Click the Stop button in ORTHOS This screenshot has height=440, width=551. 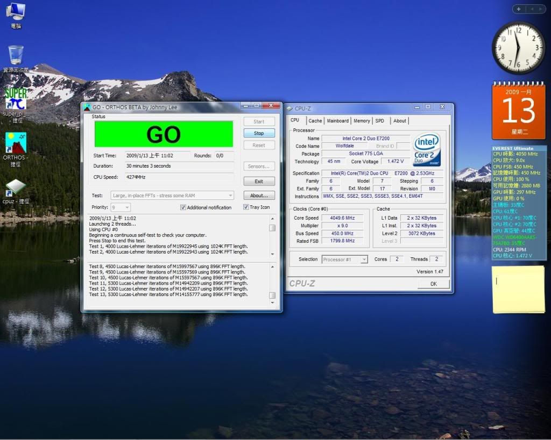click(259, 133)
